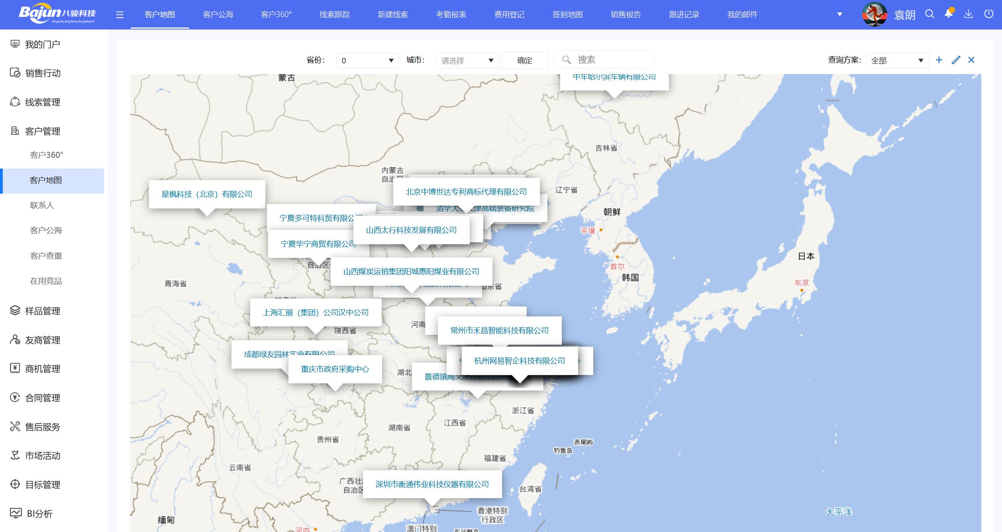Screen dimensions: 1002x532
Task: Click the header search magnifier icon
Action: (929, 14)
